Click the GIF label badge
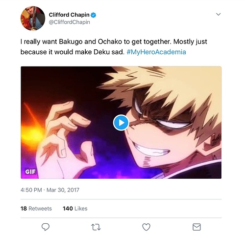The image size is (245, 235). [30, 171]
